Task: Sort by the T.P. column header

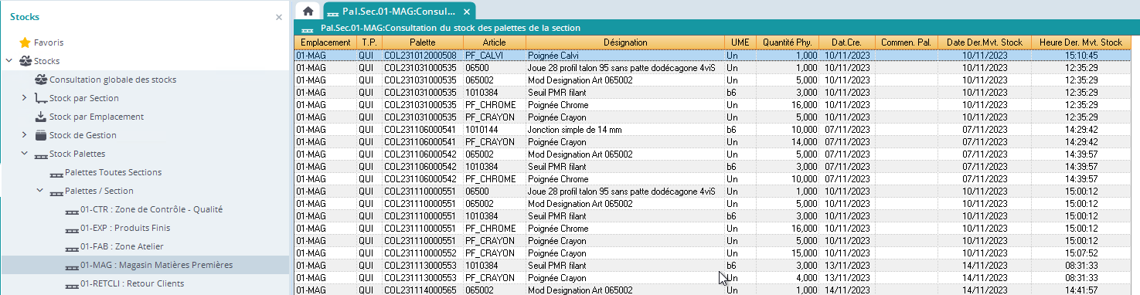Action: [x=369, y=42]
